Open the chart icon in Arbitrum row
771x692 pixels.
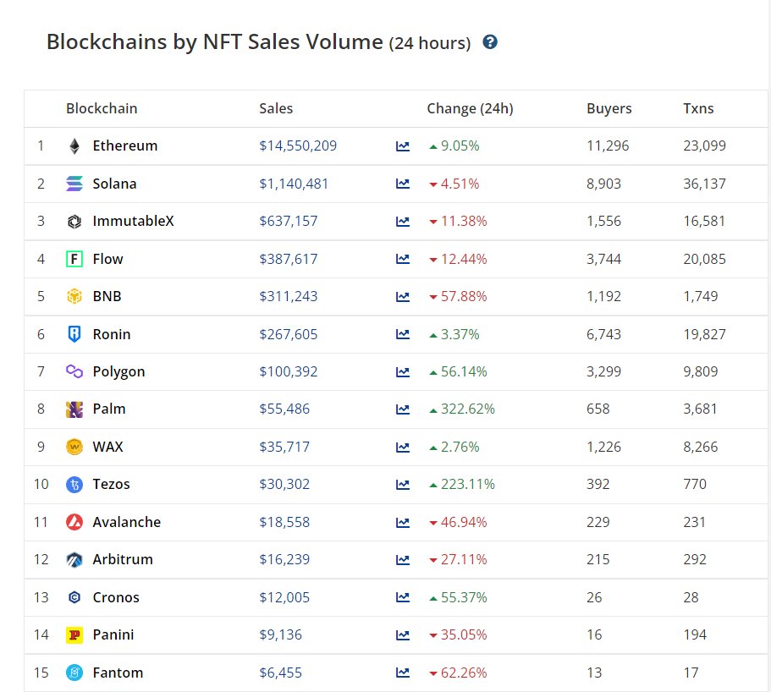pyautogui.click(x=403, y=559)
